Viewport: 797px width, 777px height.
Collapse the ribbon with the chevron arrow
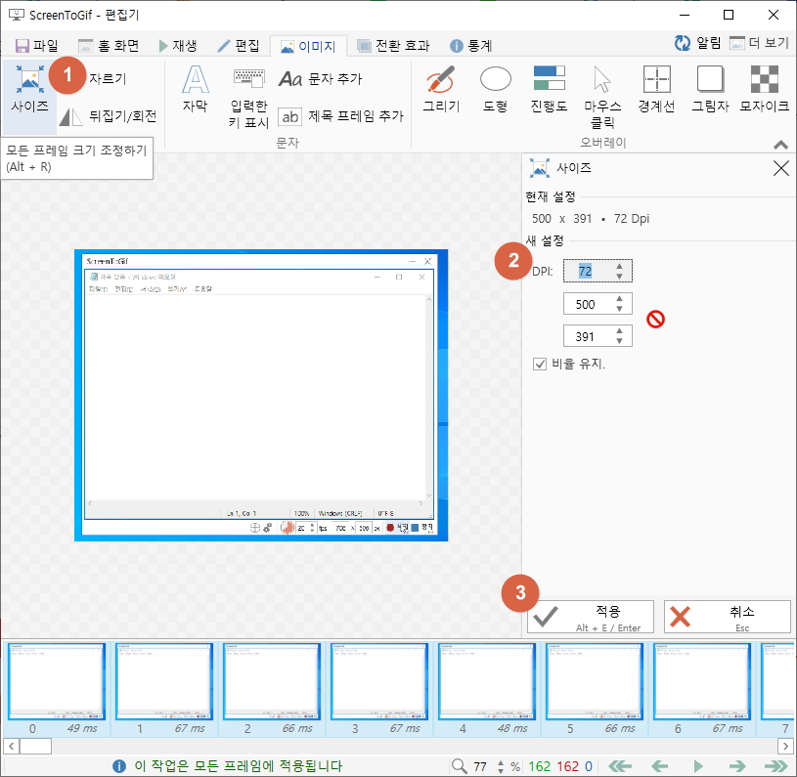780,143
